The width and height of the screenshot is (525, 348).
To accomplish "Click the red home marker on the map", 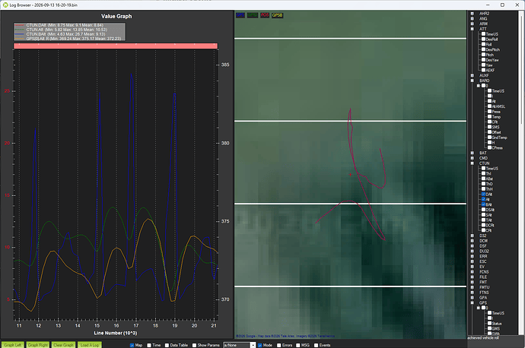I will click(351, 175).
